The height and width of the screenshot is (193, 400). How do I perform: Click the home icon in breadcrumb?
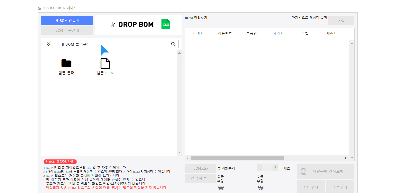coord(40,8)
